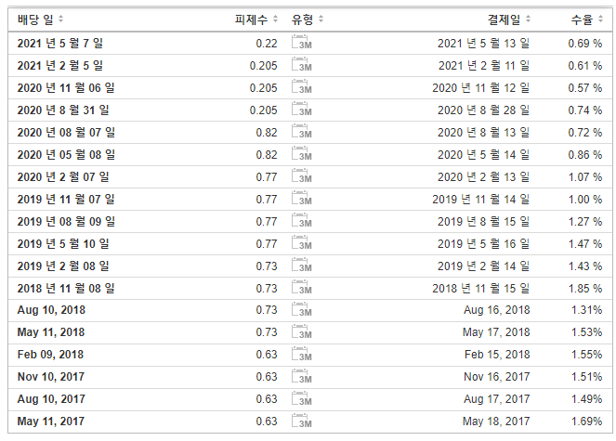This screenshot has height=441, width=616.
Task: Click the 결제일 column header
Action: point(504,19)
